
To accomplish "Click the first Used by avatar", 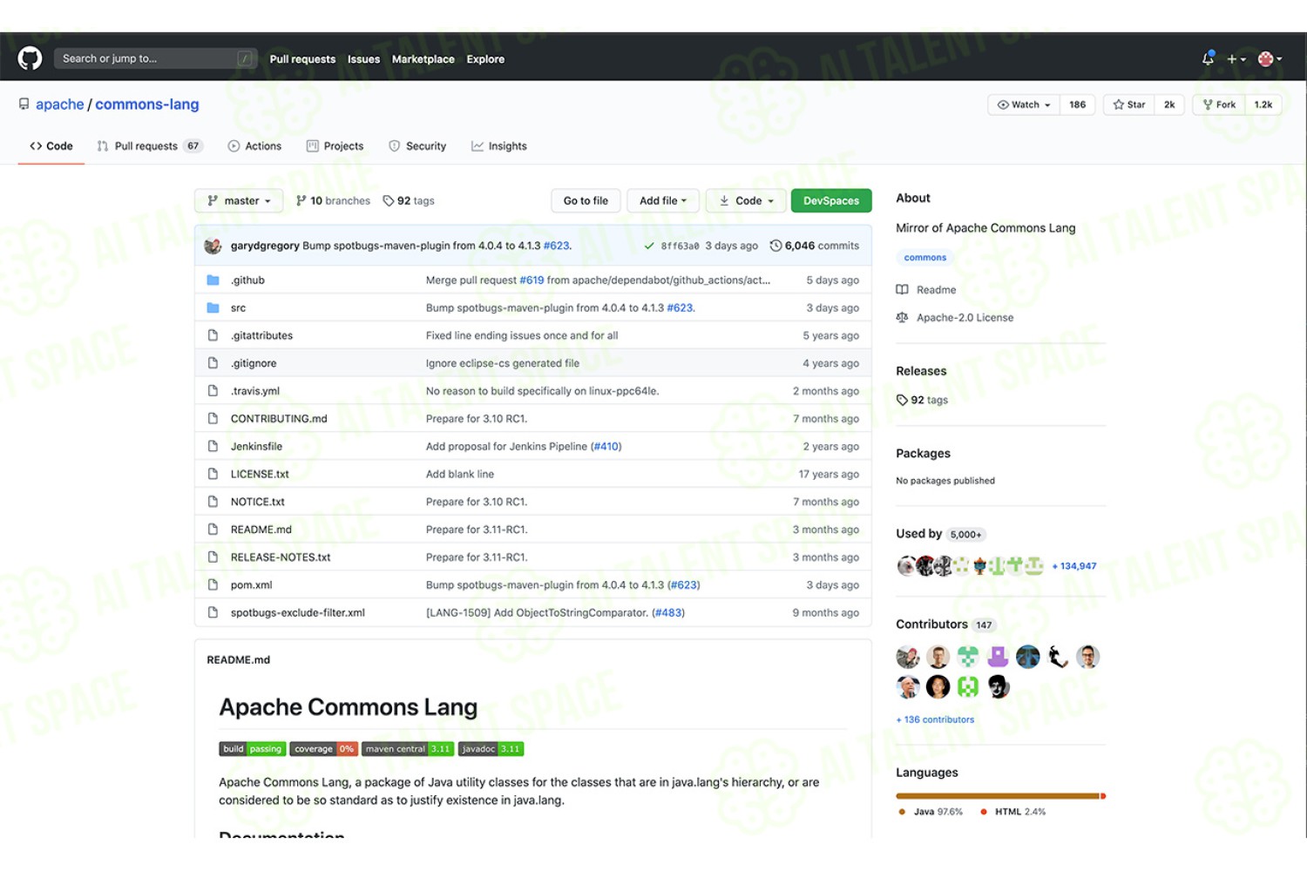I will coord(906,566).
